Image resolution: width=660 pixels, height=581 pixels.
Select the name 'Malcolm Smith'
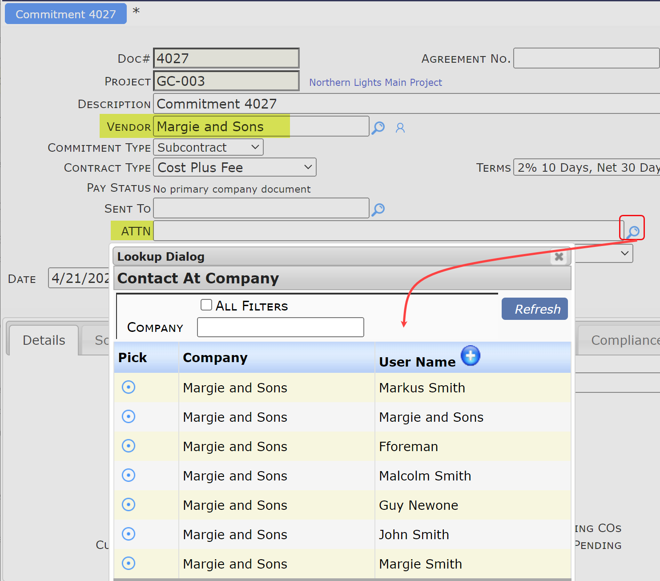point(425,476)
